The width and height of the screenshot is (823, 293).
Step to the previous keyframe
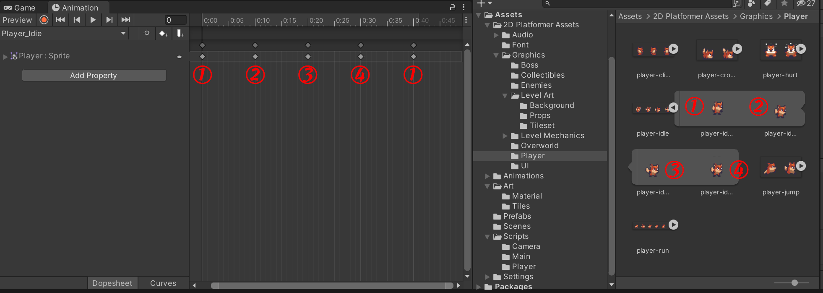click(x=77, y=20)
